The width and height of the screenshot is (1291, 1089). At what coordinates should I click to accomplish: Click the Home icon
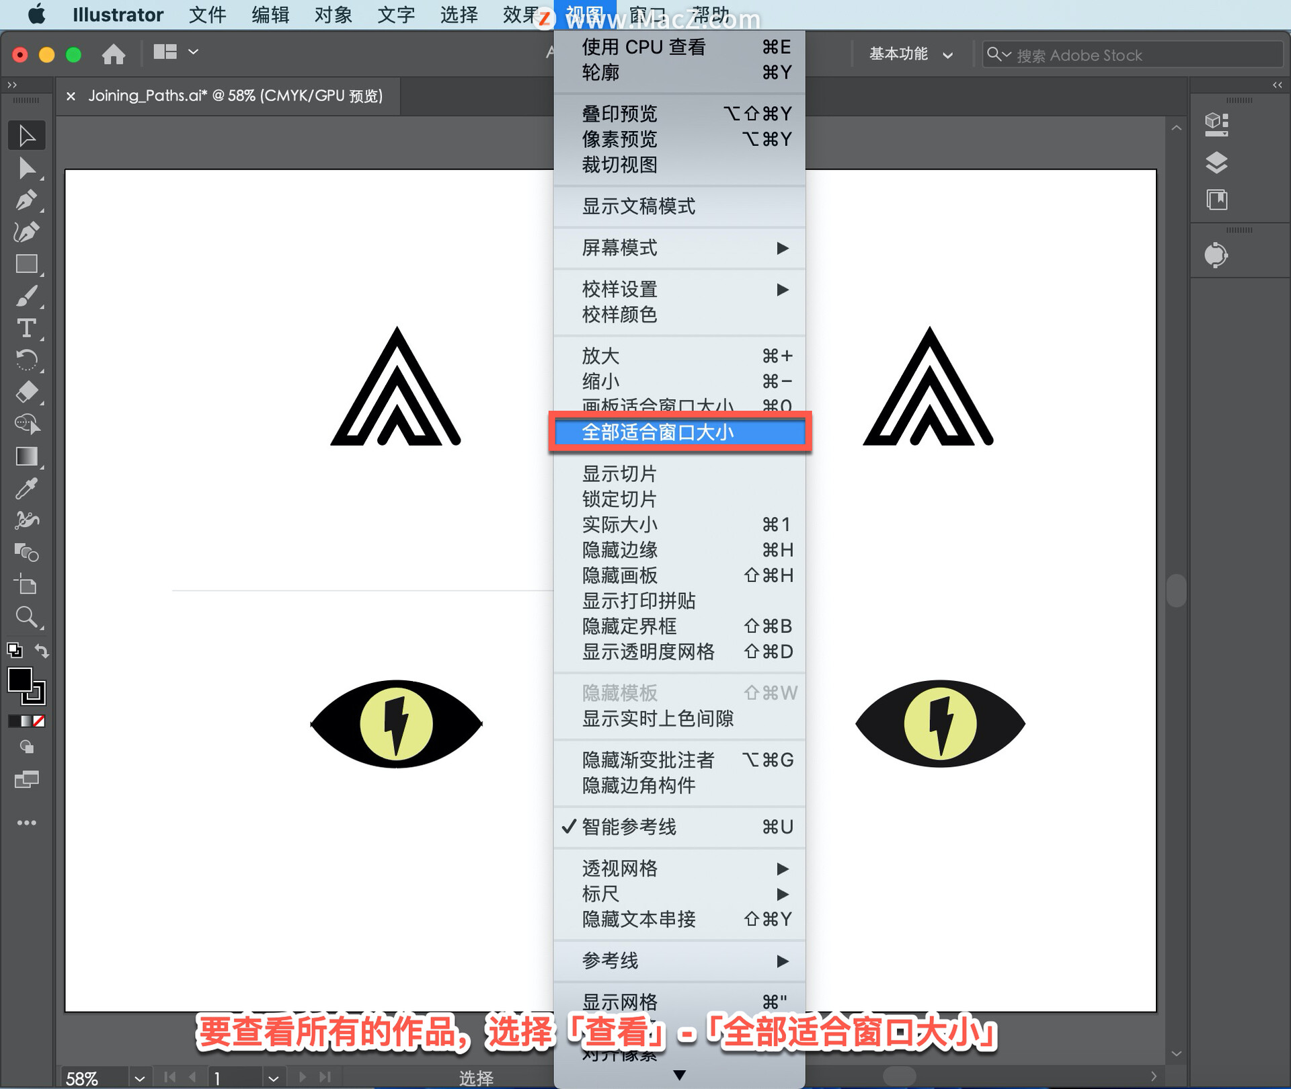click(x=113, y=54)
